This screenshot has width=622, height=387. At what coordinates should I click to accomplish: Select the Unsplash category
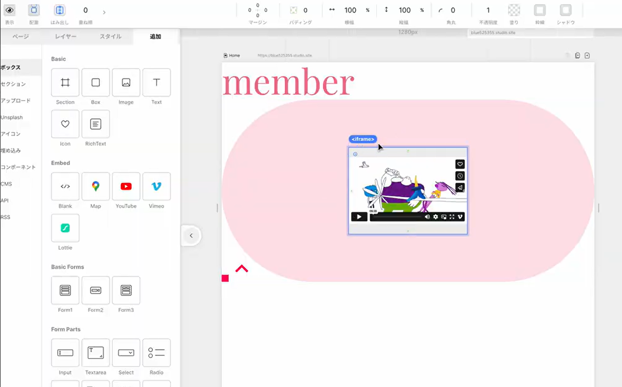tap(12, 117)
